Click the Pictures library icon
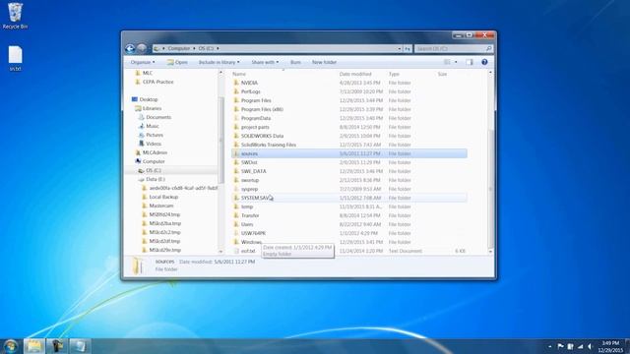 pos(141,135)
